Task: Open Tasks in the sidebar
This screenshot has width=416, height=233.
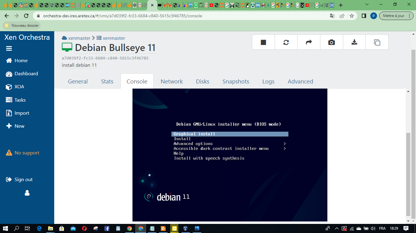Action: (x=16, y=100)
